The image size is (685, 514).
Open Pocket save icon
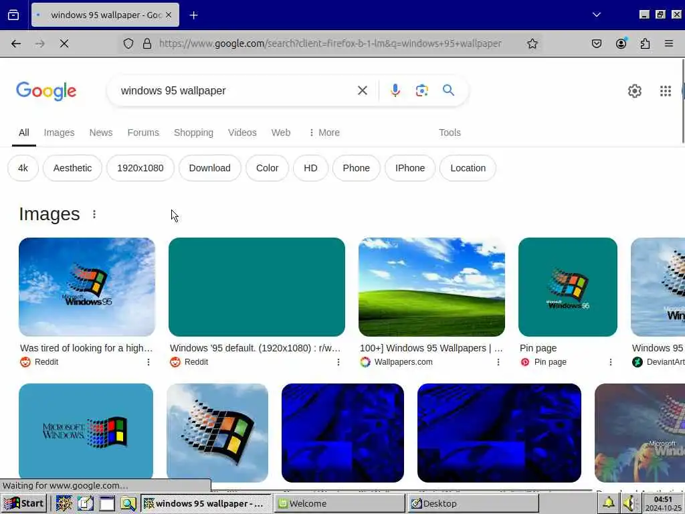(x=596, y=44)
